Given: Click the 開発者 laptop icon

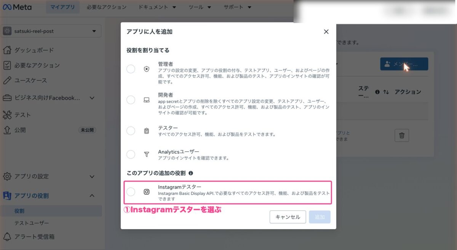Looking at the screenshot, I should (x=147, y=100).
